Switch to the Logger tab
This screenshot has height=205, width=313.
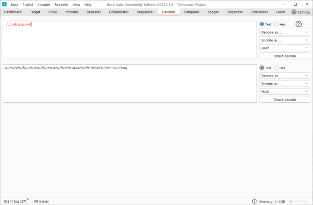[x=213, y=12]
